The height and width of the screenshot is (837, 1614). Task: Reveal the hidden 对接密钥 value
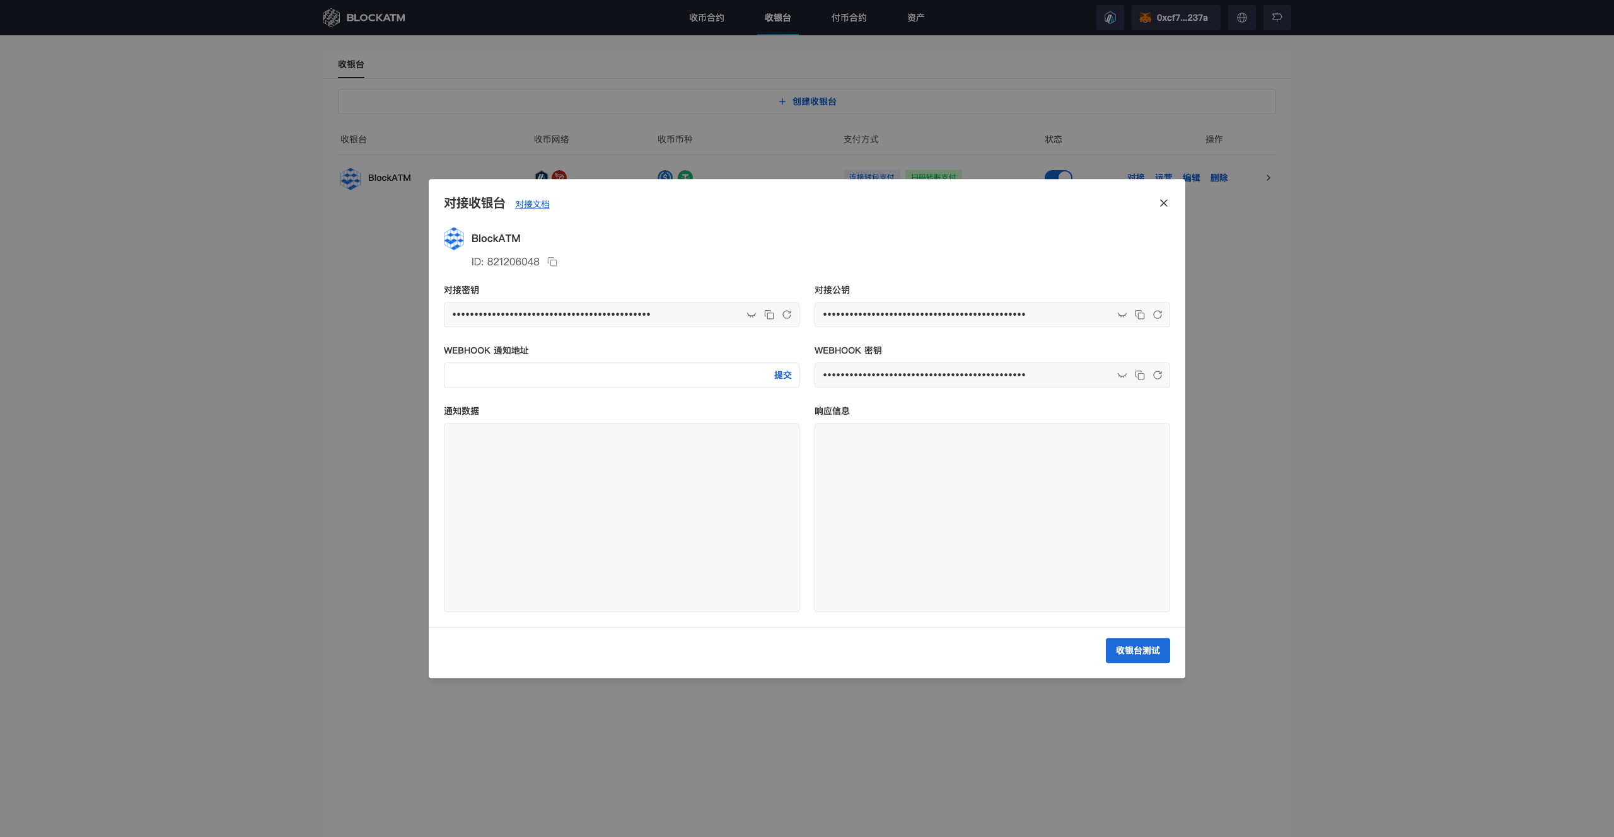click(x=751, y=315)
